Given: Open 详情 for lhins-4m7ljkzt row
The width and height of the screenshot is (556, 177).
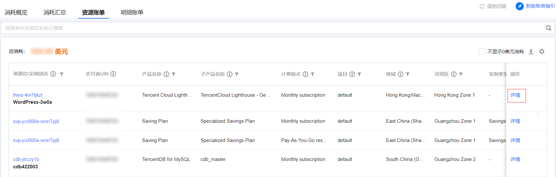Looking at the screenshot, I should [x=515, y=95].
